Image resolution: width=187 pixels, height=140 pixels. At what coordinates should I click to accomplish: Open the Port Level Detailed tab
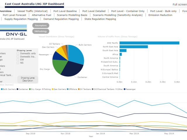click(x=94, y=11)
